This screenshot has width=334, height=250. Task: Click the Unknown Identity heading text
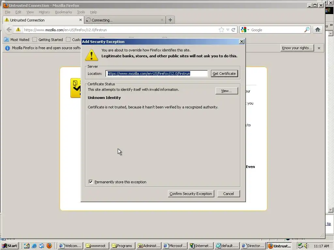click(x=104, y=98)
